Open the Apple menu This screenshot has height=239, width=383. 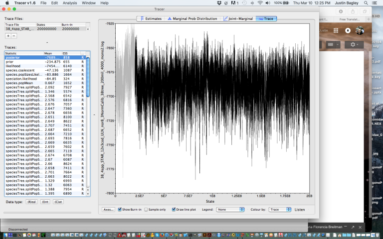point(7,3)
